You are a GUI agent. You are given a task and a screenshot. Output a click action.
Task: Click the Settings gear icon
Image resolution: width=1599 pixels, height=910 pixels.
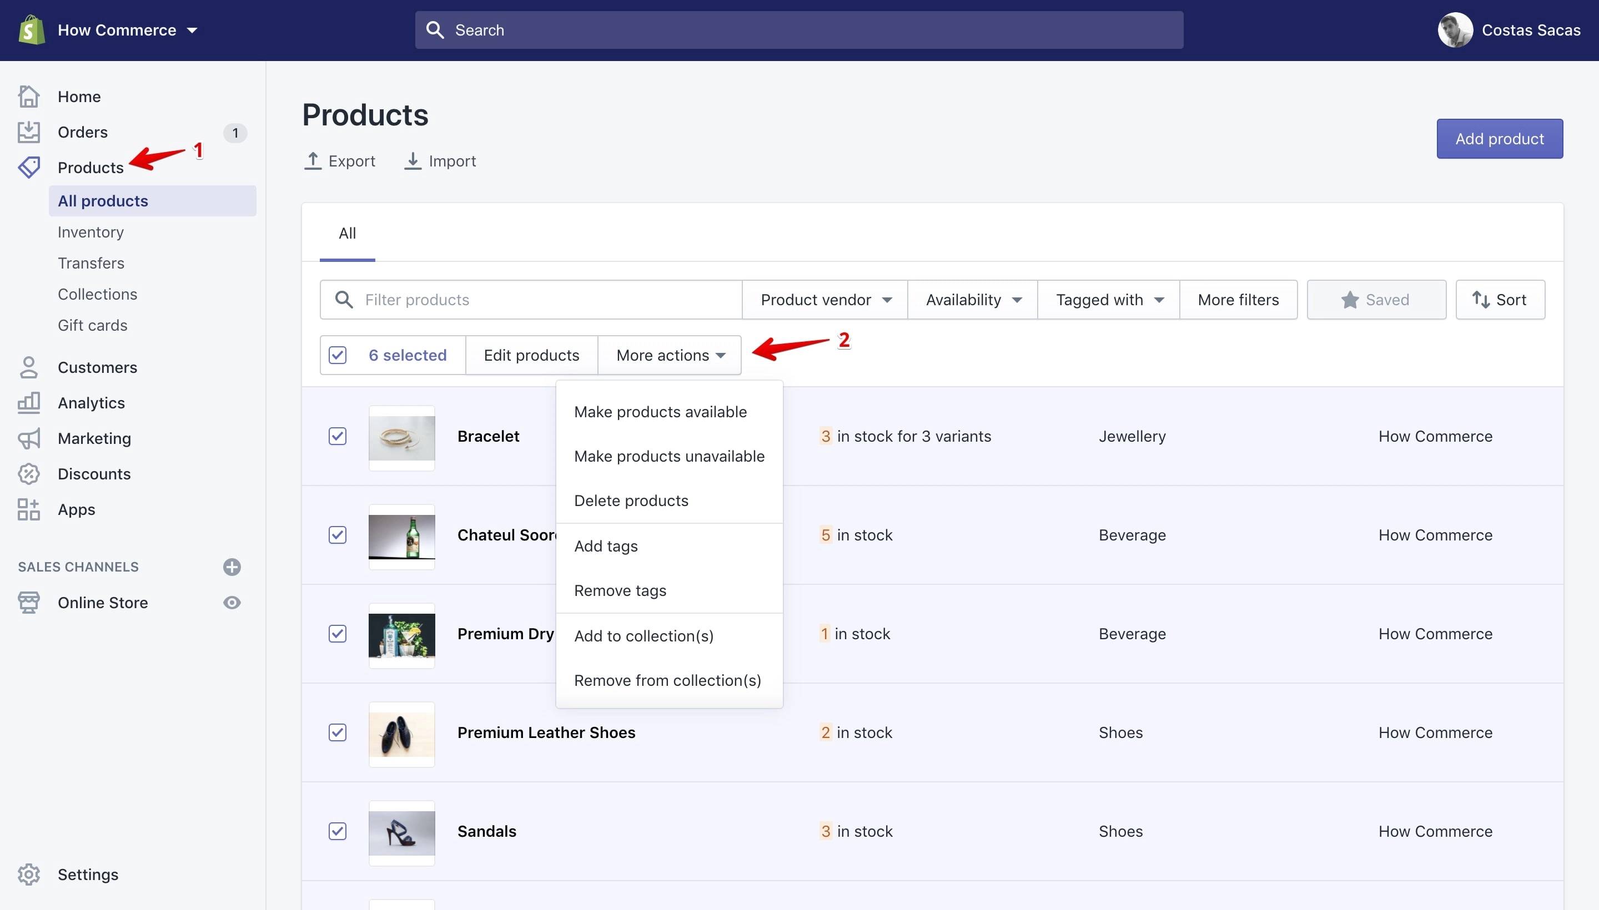pyautogui.click(x=29, y=874)
